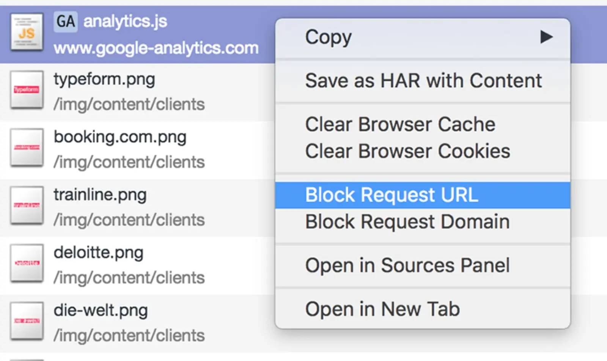This screenshot has width=607, height=361.
Task: Click the trainline.png thumbnail icon
Action: 27,205
